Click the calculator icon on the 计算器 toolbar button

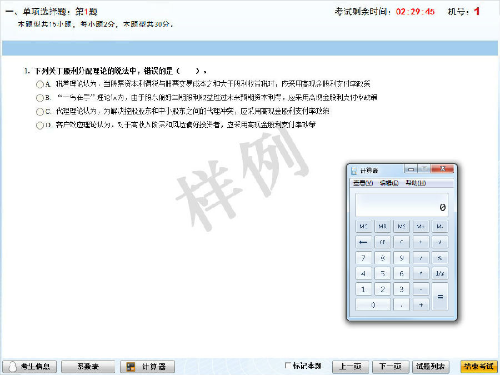pos(131,366)
